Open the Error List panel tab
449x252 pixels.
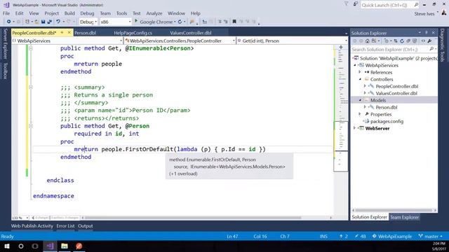pyautogui.click(x=65, y=226)
